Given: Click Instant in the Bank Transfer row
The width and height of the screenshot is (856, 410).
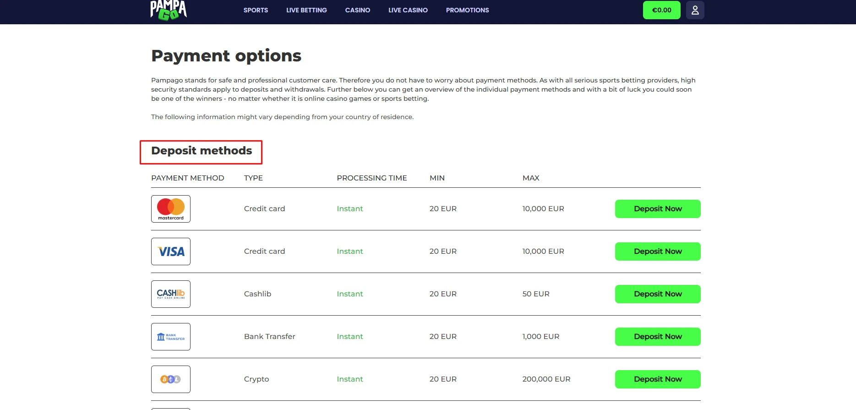Looking at the screenshot, I should pos(350,337).
